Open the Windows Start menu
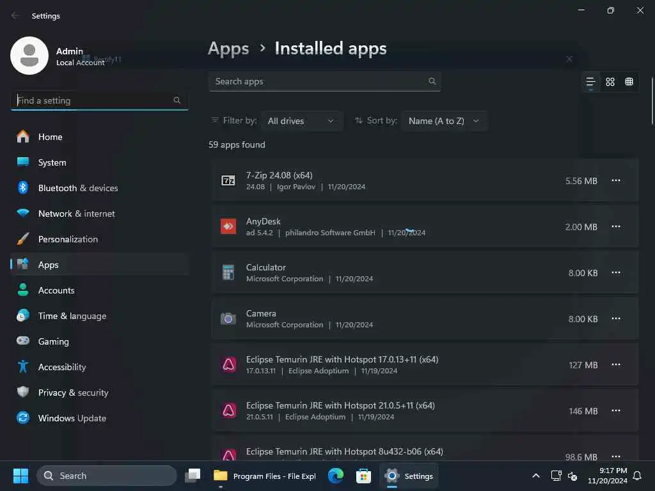The width and height of the screenshot is (655, 491). 20,476
